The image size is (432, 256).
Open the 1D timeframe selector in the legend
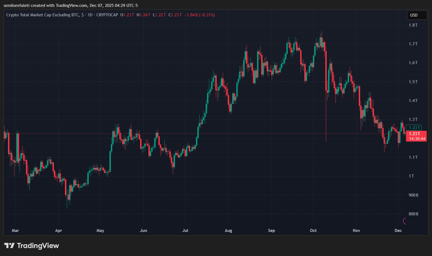pos(90,15)
